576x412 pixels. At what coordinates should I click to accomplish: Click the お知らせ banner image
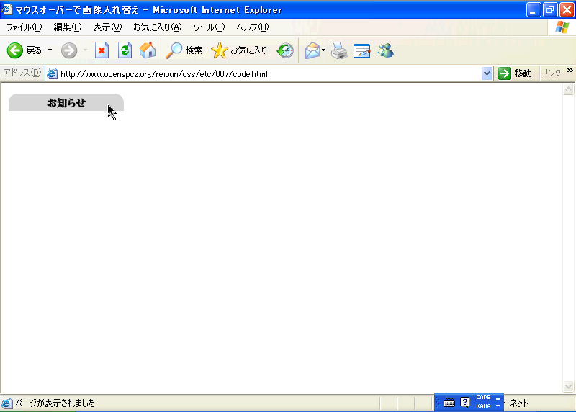pos(66,102)
